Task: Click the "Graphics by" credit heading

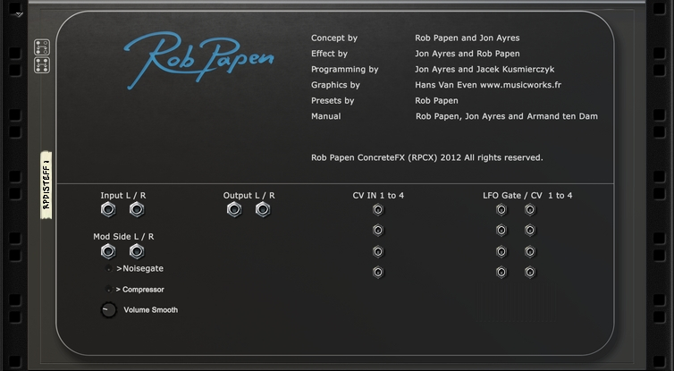Action: 335,85
